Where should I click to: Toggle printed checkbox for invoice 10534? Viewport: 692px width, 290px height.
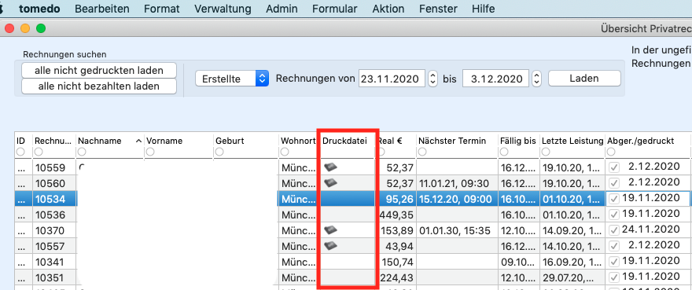click(x=613, y=199)
